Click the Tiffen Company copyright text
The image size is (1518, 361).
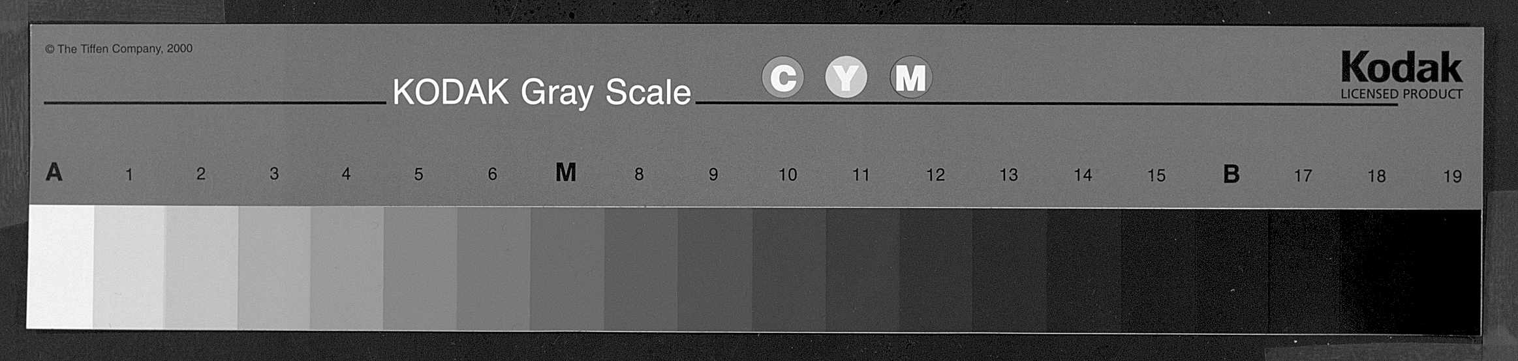tap(119, 49)
